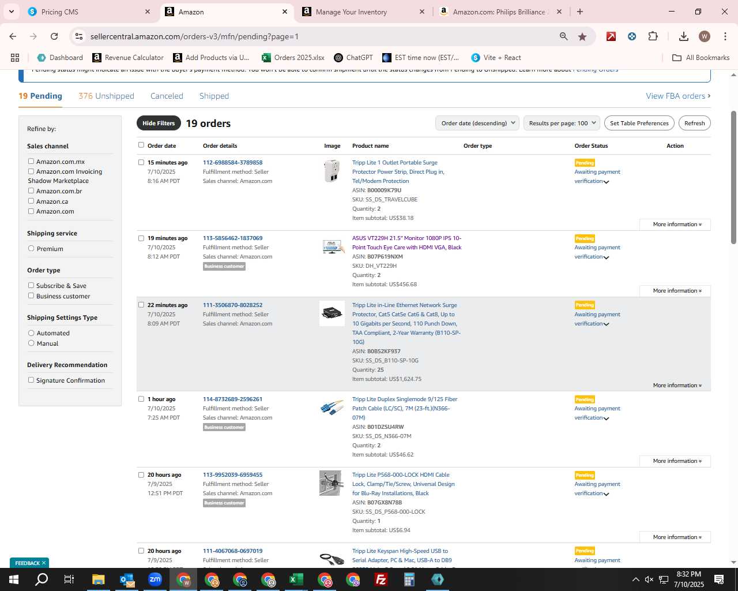Tick the select-all orders checkbox

pyautogui.click(x=141, y=145)
